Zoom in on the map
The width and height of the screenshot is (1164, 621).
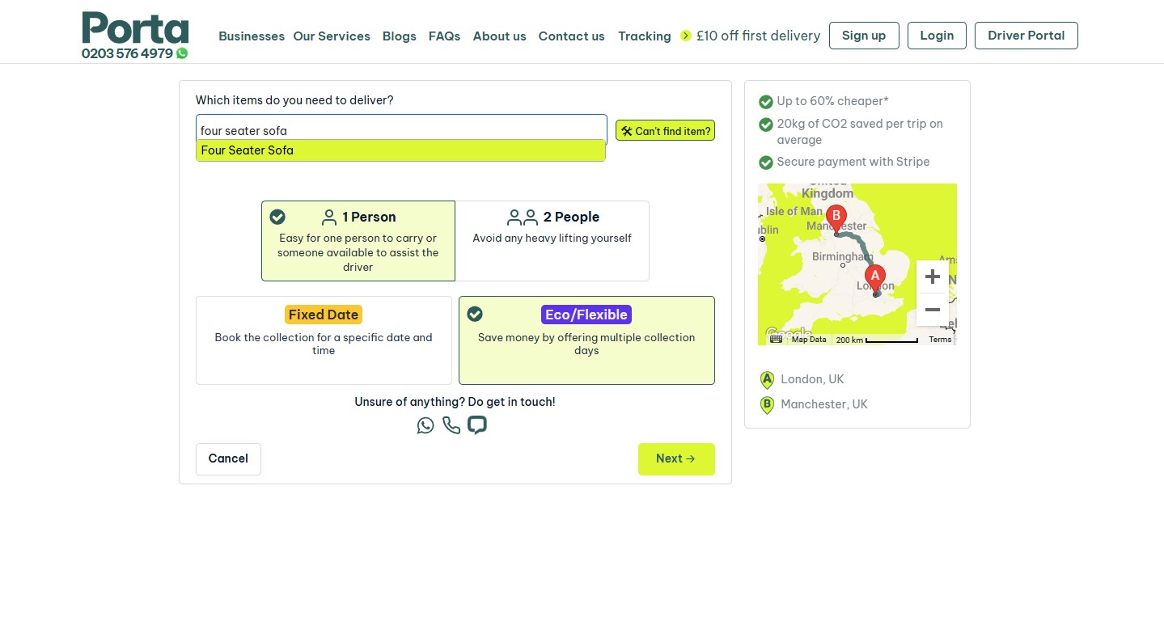[933, 277]
